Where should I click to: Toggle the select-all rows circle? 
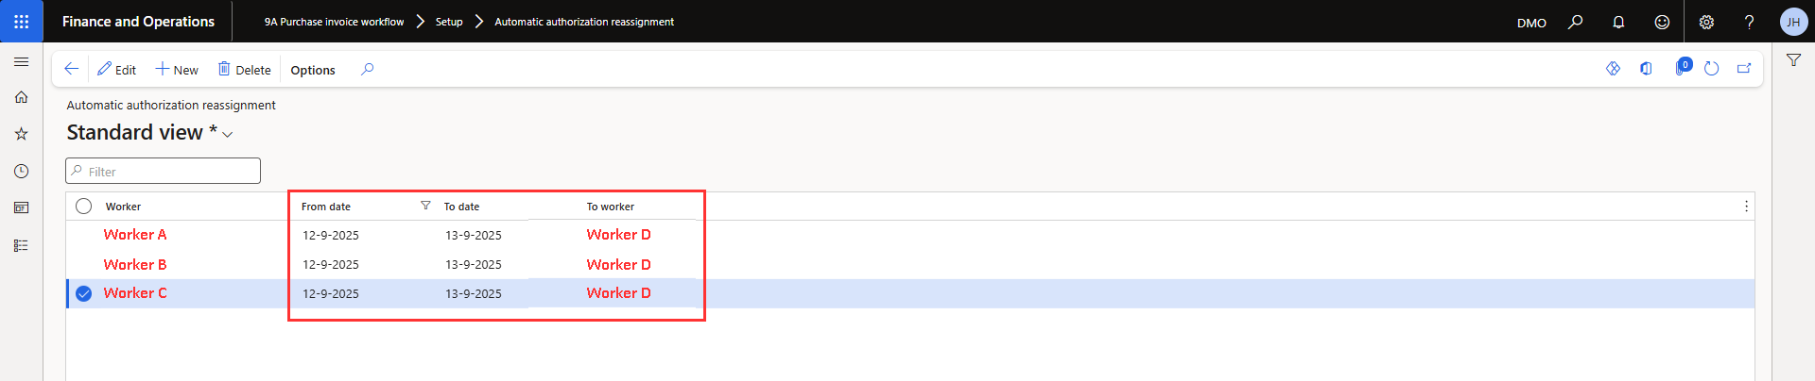[84, 207]
